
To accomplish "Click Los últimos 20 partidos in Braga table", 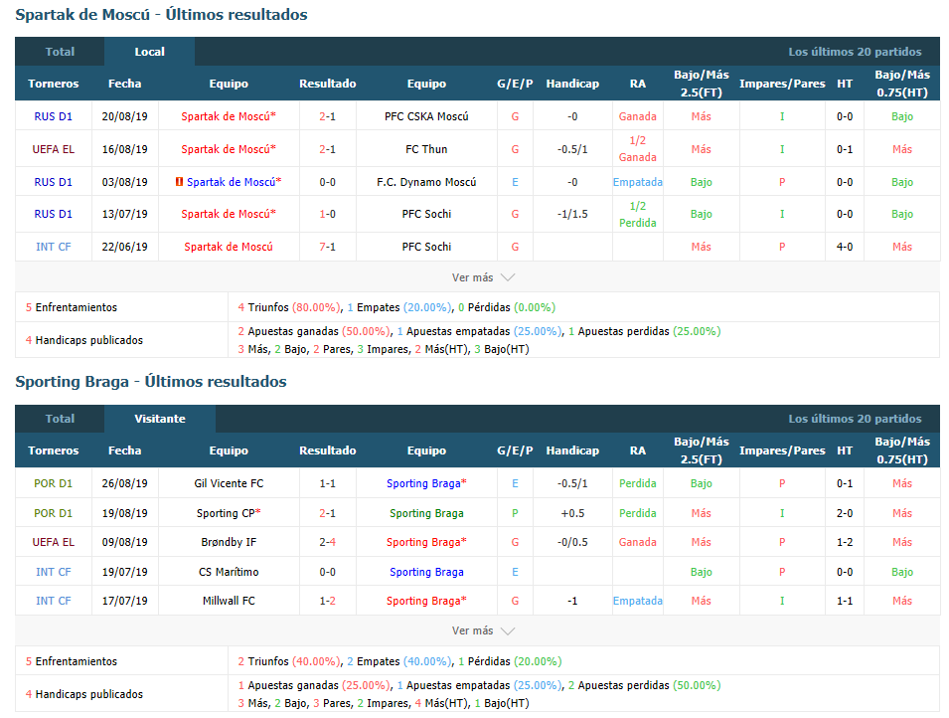I will point(855,419).
